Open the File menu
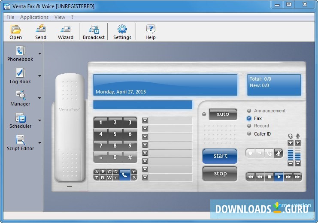318x223 pixels. [10, 17]
